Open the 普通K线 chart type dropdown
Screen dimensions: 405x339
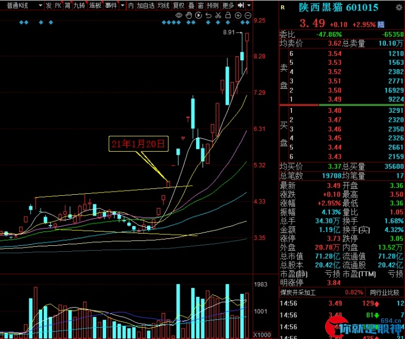24,5
